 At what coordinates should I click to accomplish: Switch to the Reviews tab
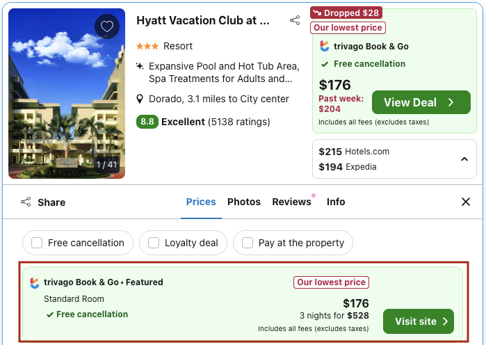pos(291,202)
